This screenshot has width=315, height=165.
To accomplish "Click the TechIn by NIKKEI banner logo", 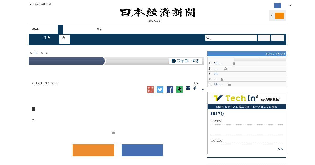I will 247,98.
